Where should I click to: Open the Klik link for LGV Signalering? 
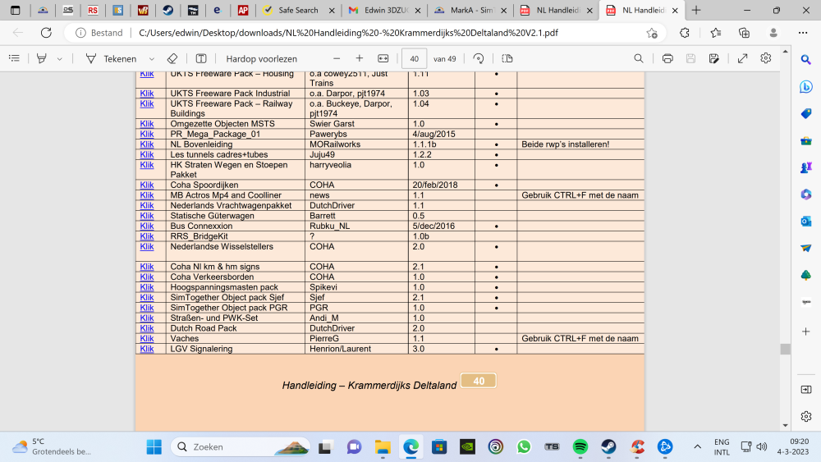[x=147, y=349]
